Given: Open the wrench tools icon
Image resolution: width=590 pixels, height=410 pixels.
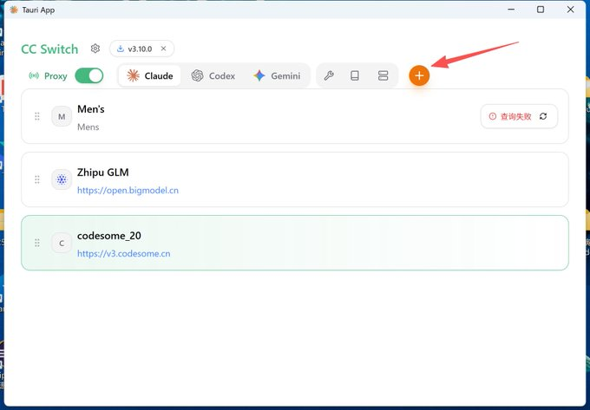Looking at the screenshot, I should point(329,75).
